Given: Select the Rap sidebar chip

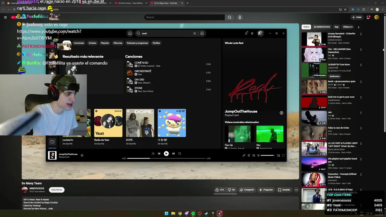Looking at the screenshot, I should tap(337, 27).
